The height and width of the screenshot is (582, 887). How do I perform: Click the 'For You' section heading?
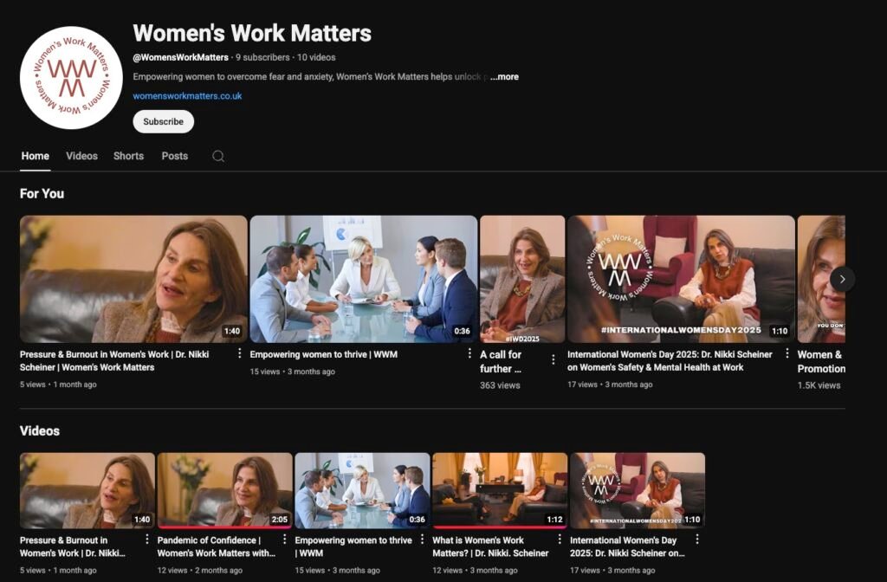click(42, 194)
